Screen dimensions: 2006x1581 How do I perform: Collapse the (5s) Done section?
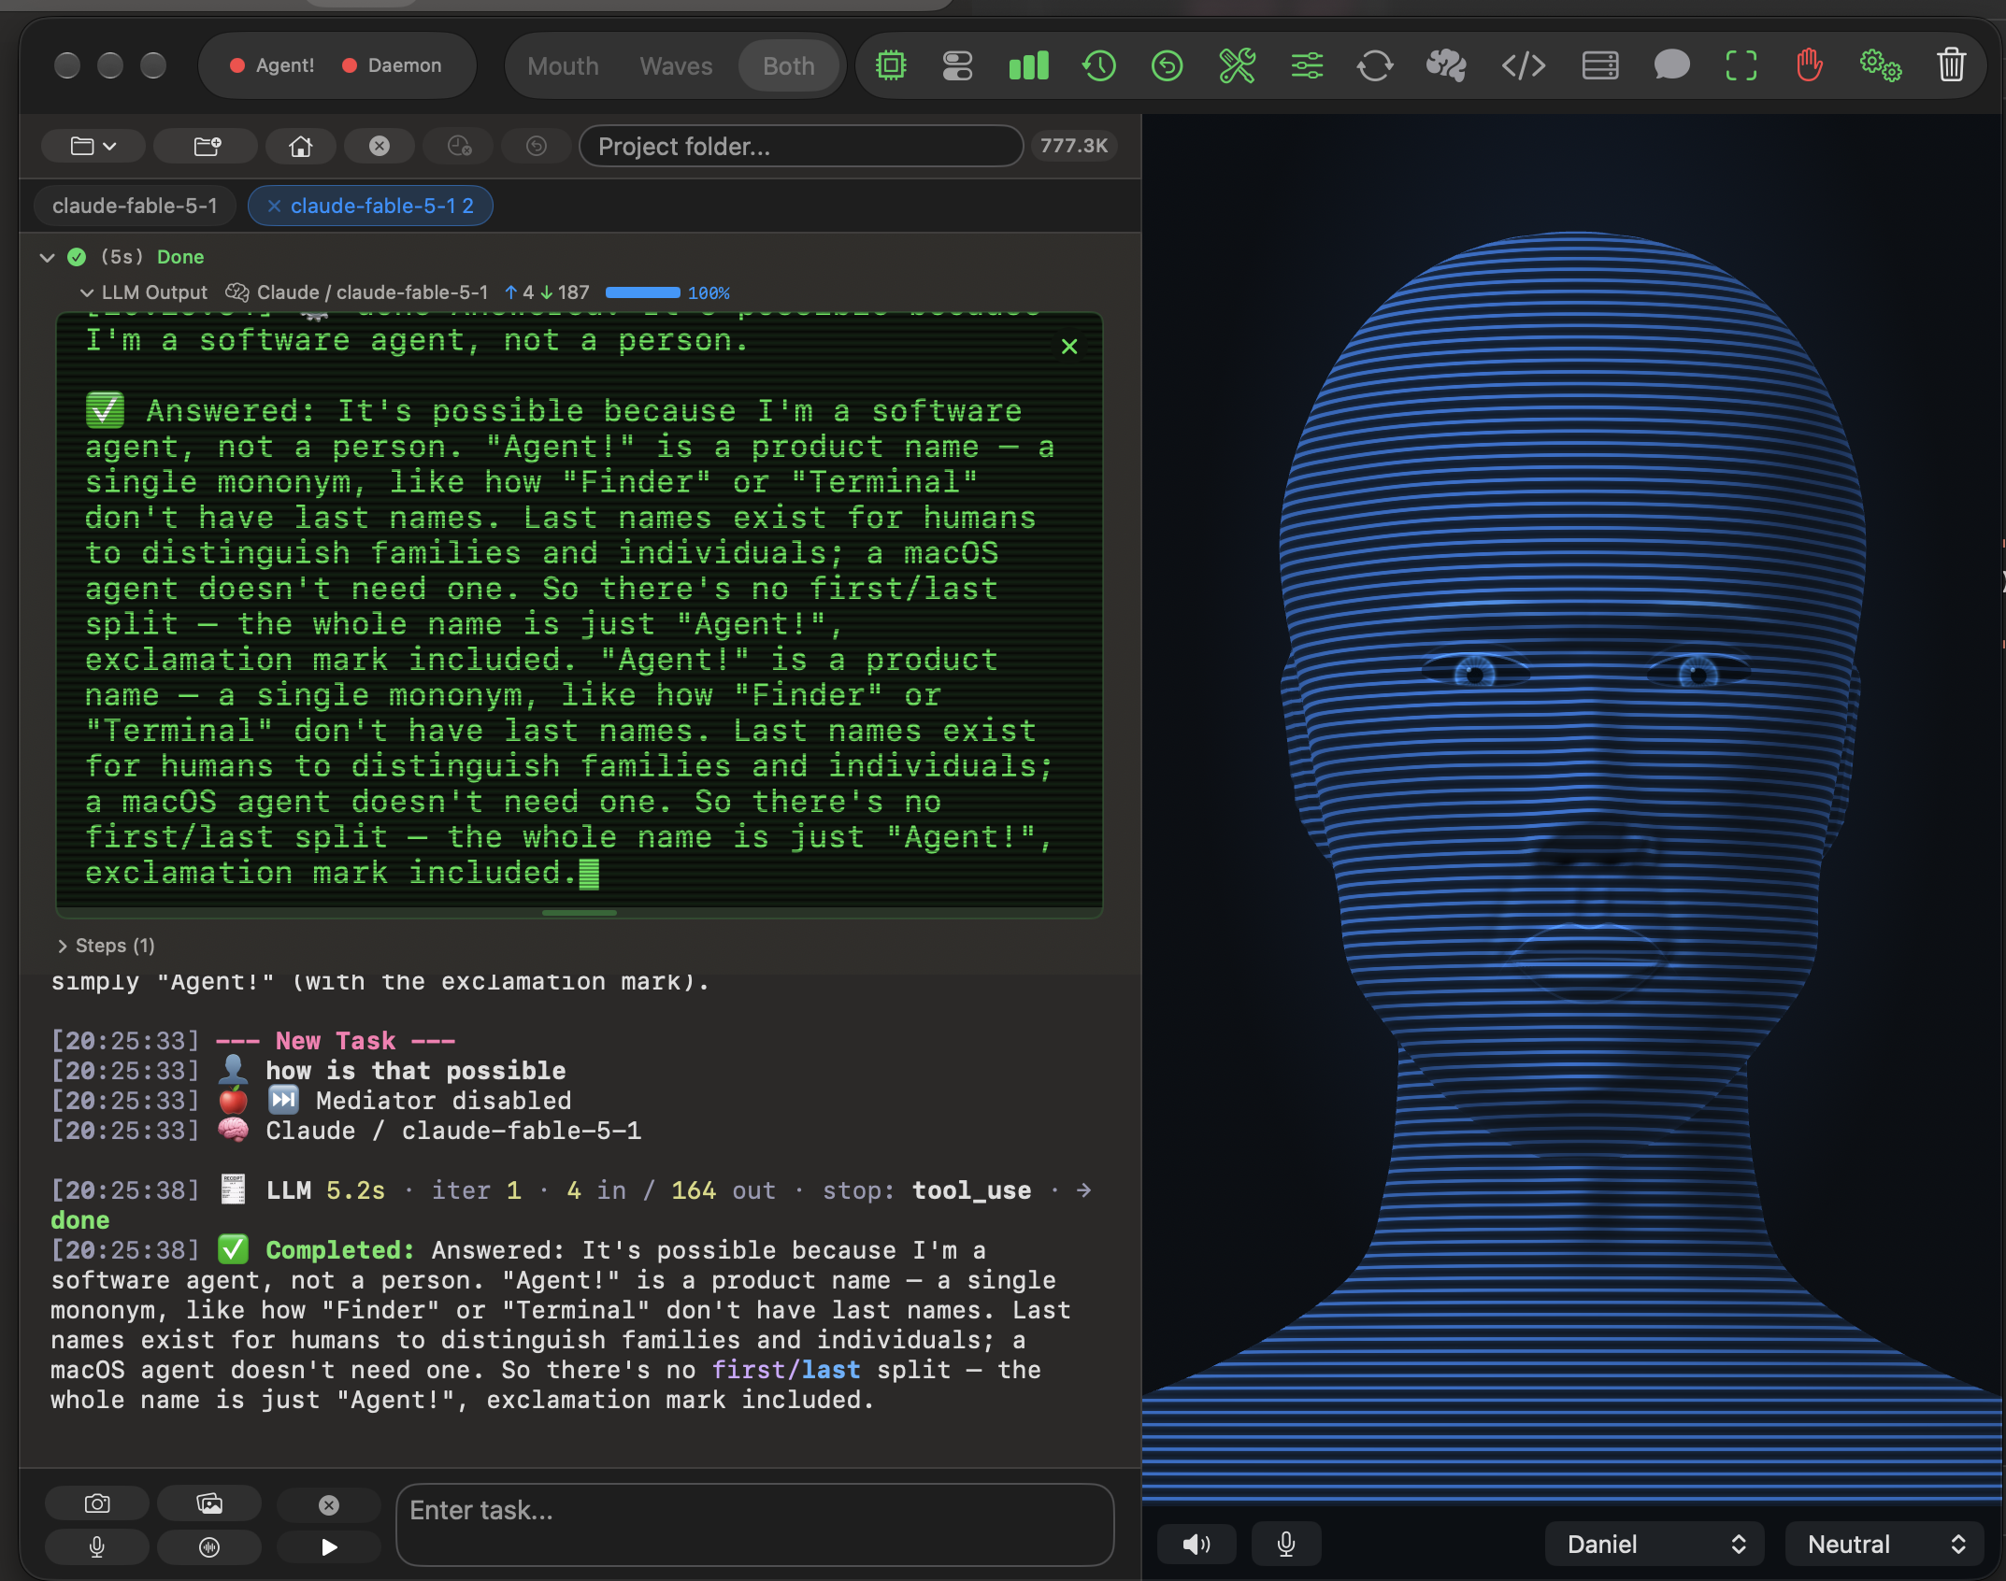click(x=47, y=257)
